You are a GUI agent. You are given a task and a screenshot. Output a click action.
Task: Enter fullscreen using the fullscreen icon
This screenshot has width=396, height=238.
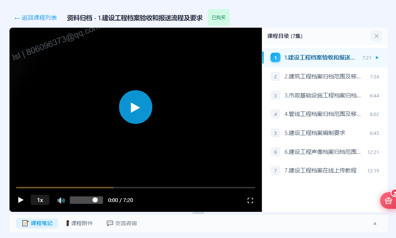(x=250, y=200)
